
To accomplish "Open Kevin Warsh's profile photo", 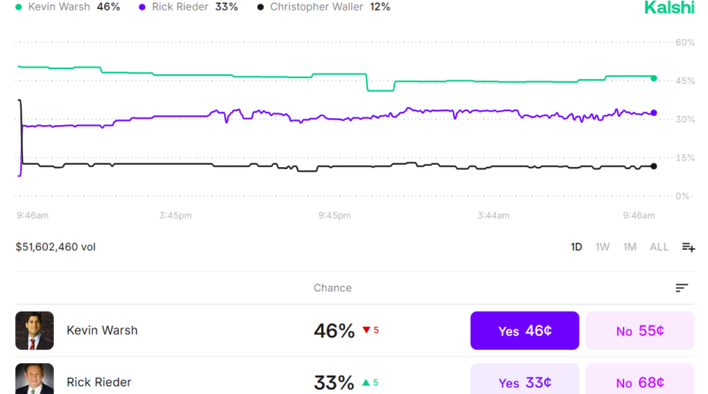I will [35, 330].
